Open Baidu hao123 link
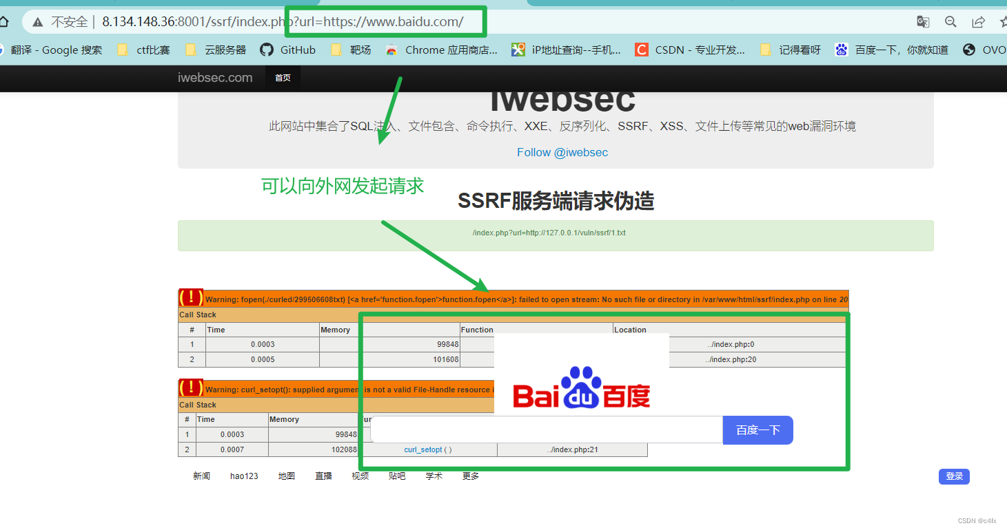Screen dimensions: 1007x530 coord(244,476)
